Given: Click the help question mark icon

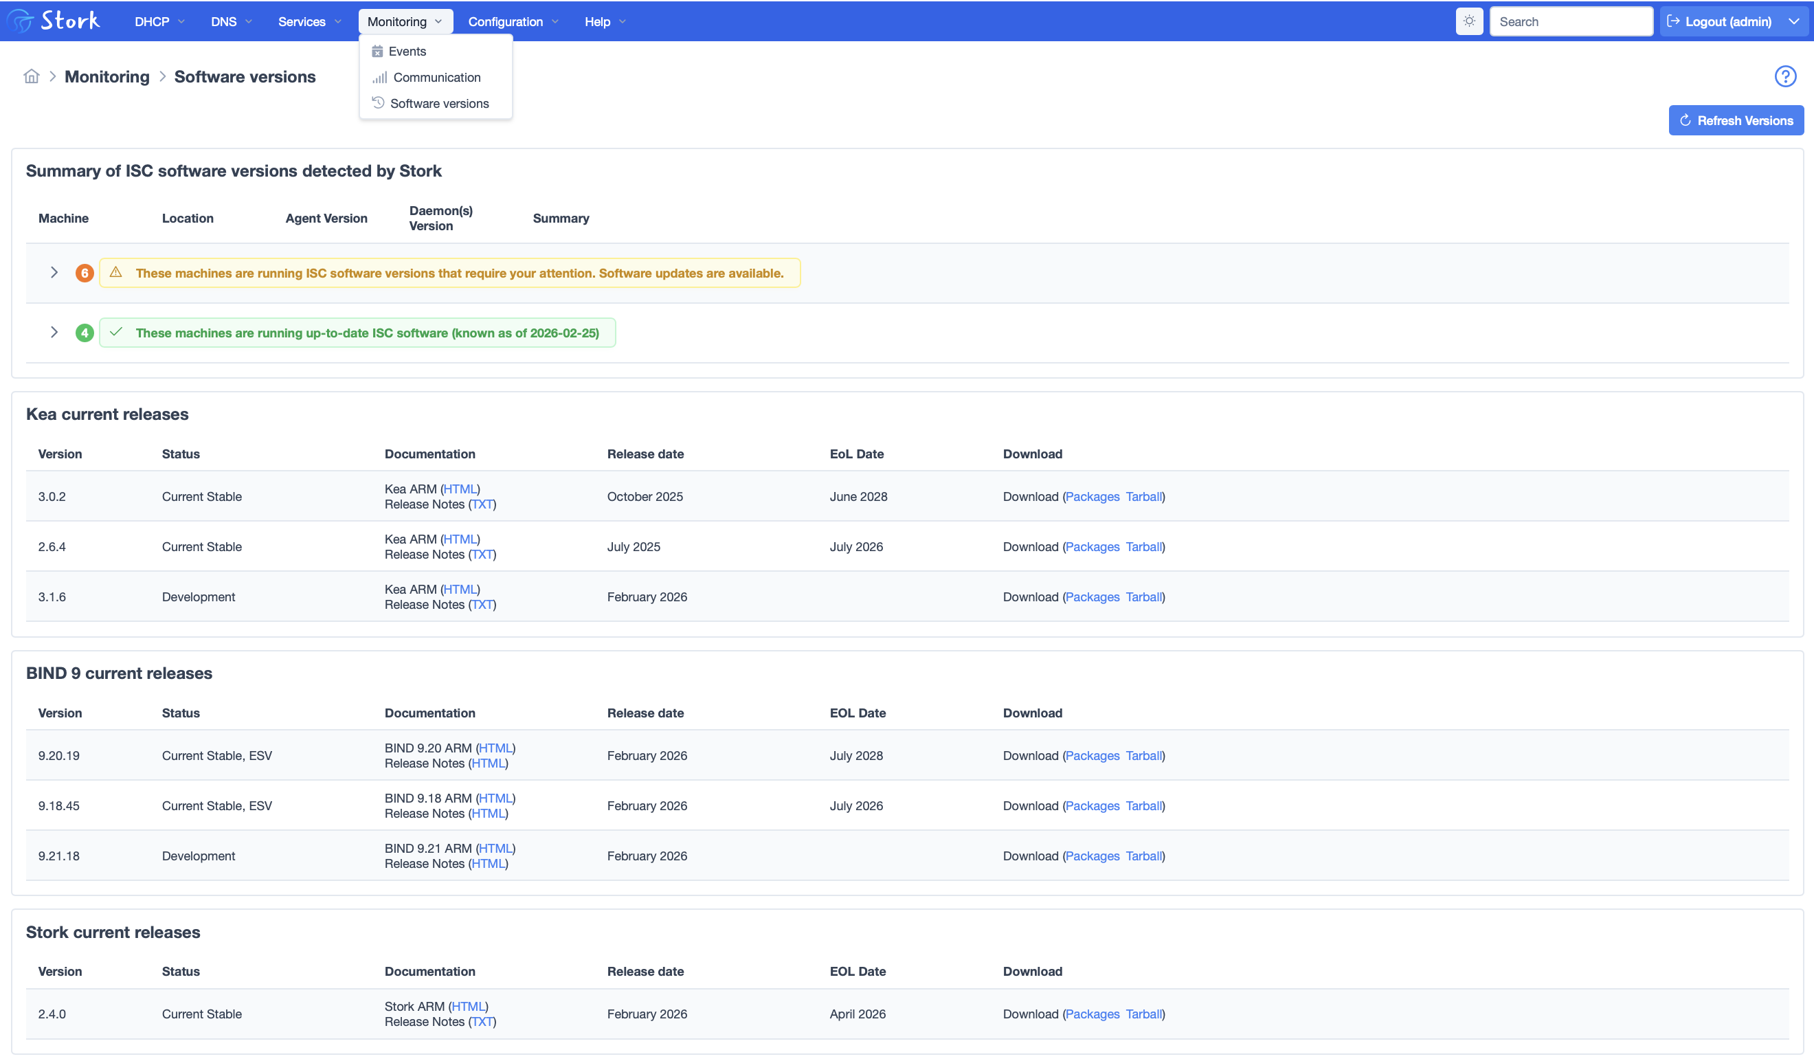Looking at the screenshot, I should (1785, 76).
